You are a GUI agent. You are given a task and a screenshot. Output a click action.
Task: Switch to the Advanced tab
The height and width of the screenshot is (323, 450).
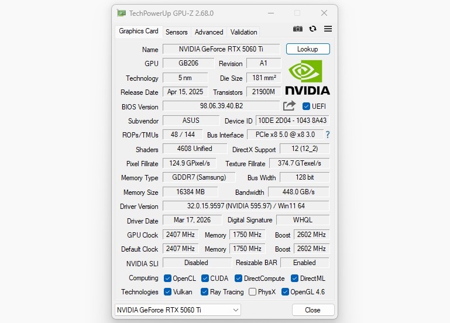[x=209, y=32]
